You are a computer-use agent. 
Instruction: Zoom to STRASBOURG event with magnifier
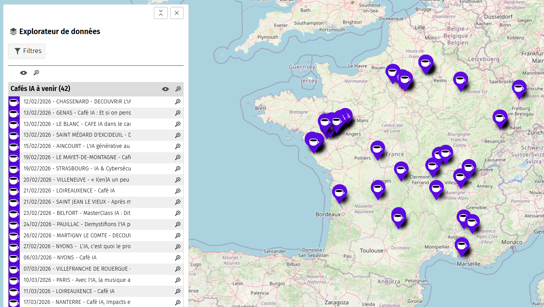(x=178, y=169)
